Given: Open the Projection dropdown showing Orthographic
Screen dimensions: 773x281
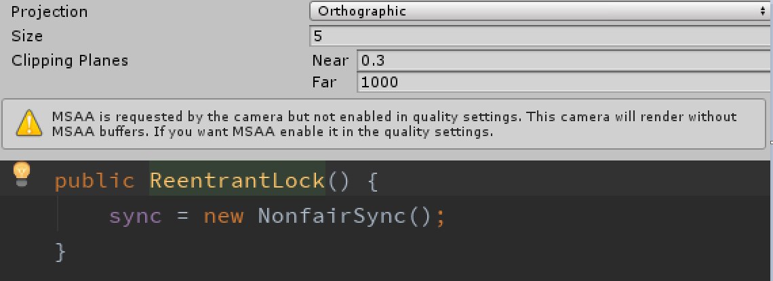Looking at the screenshot, I should pyautogui.click(x=540, y=12).
